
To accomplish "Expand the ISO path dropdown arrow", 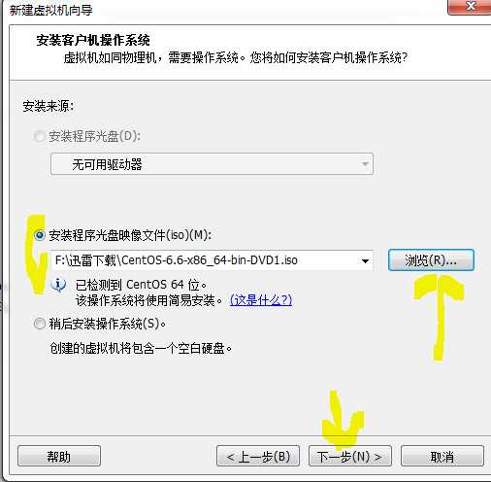I will (x=365, y=260).
